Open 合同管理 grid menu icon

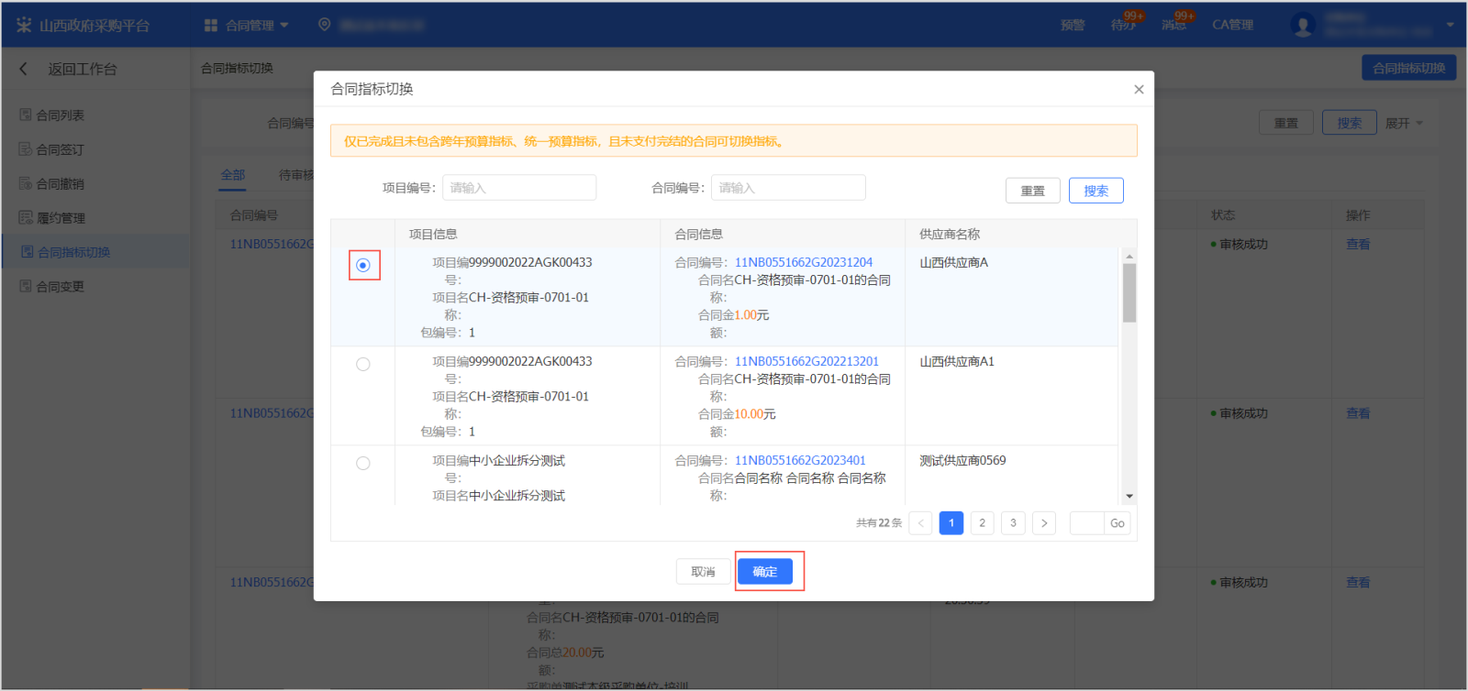coord(211,25)
